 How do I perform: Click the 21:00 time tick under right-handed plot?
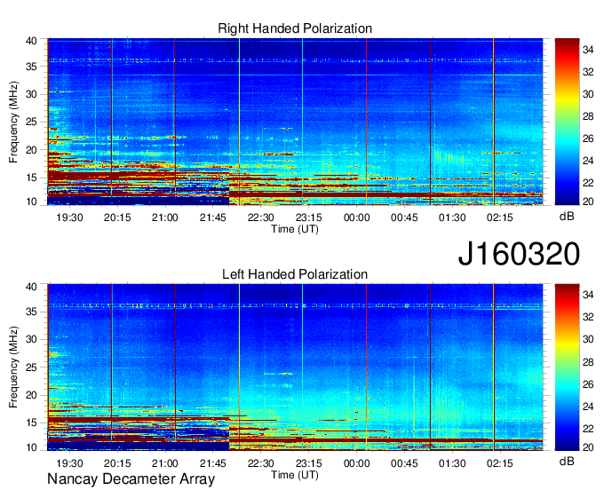point(165,217)
